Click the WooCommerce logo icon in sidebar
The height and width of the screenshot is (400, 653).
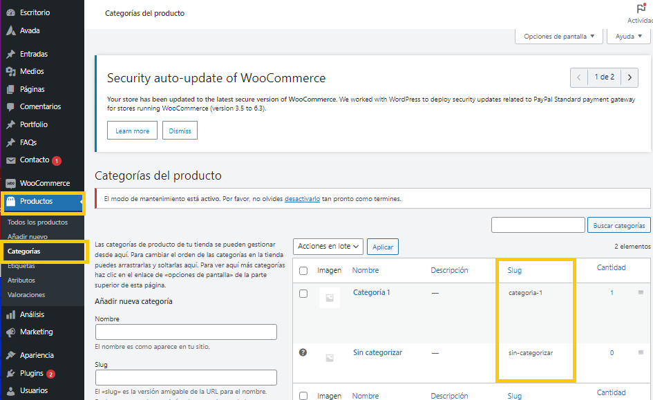(10, 183)
